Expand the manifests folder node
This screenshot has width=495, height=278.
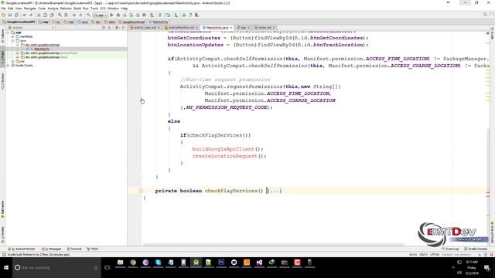tap(13, 36)
